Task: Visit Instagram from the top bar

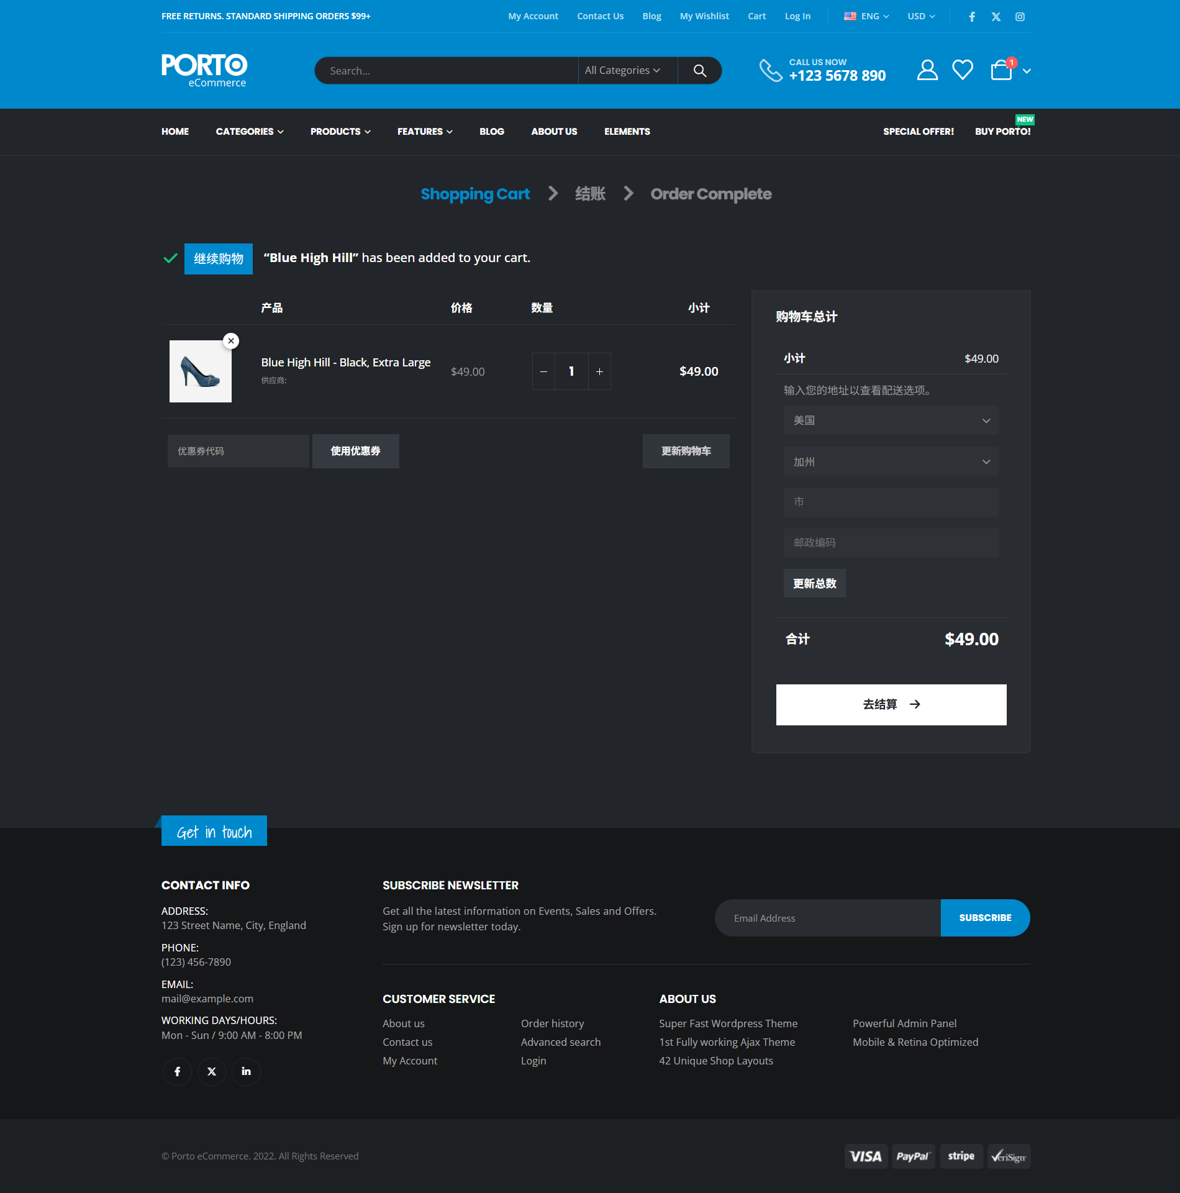Action: (1020, 17)
